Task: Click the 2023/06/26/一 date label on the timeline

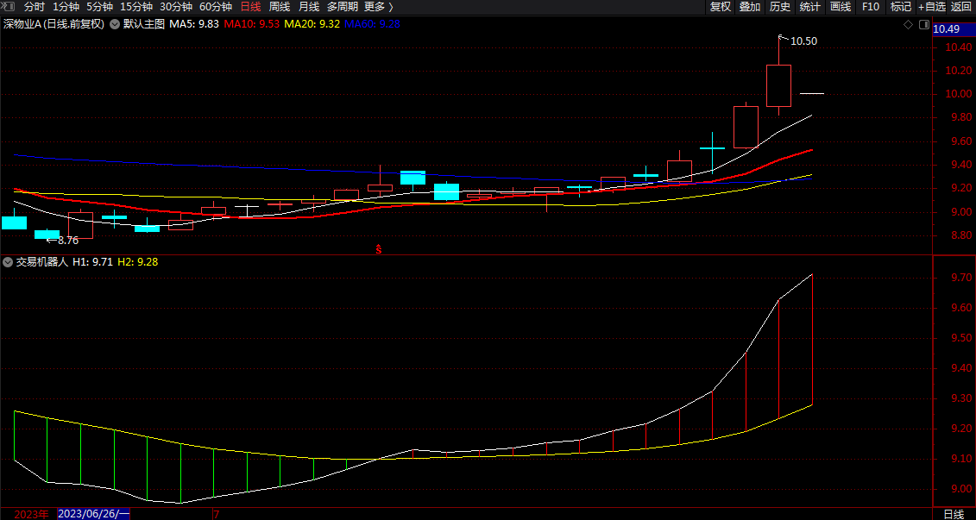Action: click(x=93, y=515)
